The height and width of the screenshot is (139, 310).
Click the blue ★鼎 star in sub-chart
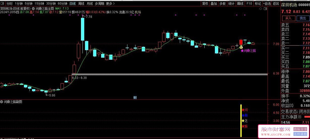[244, 115]
